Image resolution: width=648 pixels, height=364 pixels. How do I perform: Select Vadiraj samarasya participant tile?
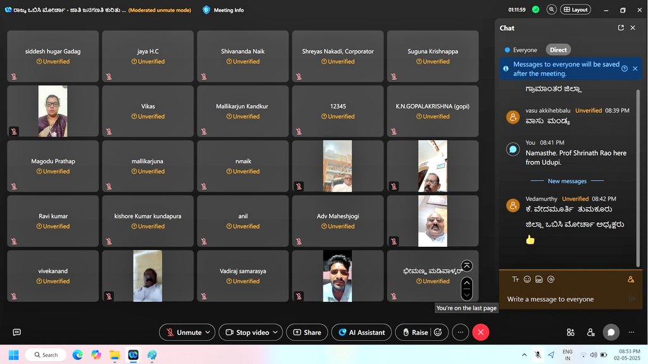tap(243, 276)
